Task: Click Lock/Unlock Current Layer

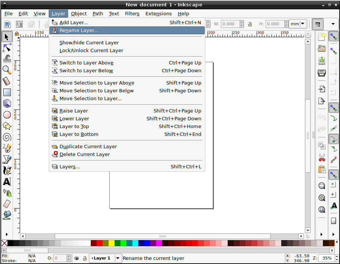Action: tap(127, 51)
